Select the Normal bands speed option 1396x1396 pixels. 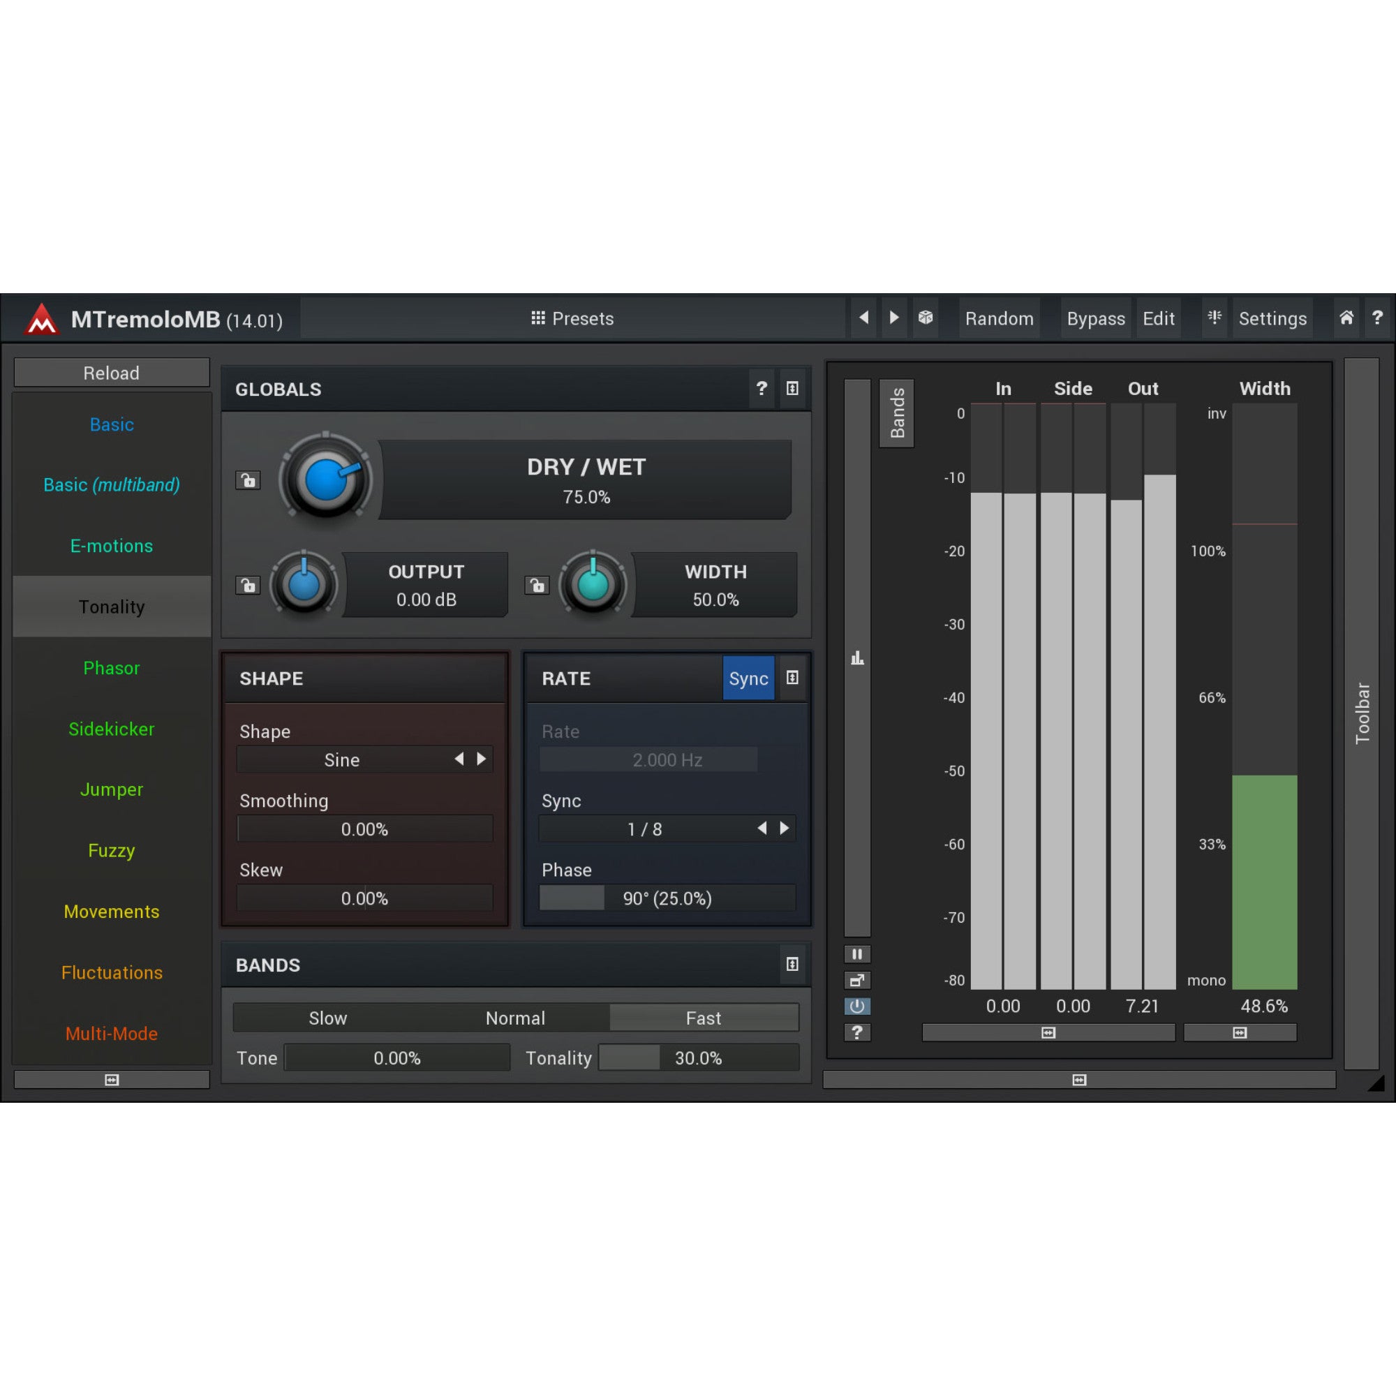(515, 1018)
